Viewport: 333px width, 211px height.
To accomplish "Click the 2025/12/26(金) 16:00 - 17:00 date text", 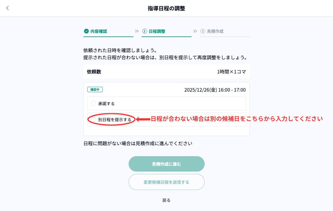I will (215, 90).
